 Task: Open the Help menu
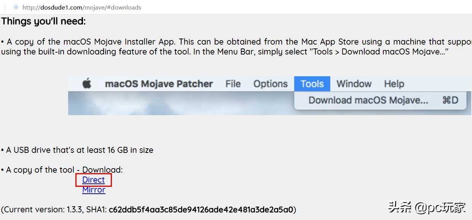(394, 84)
